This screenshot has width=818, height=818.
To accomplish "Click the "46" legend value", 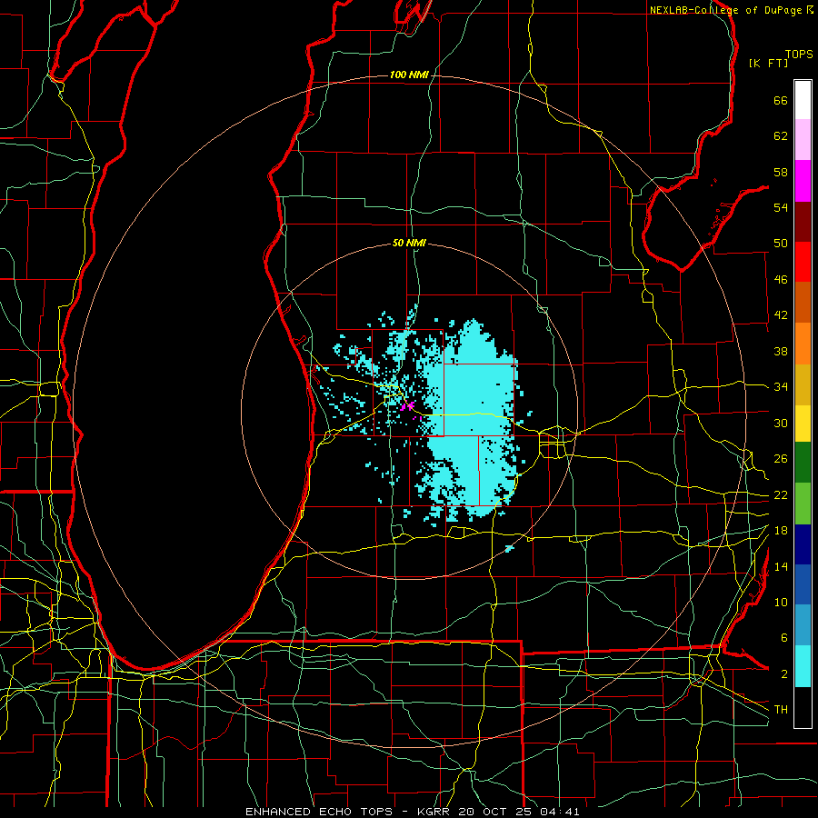I will pos(781,280).
